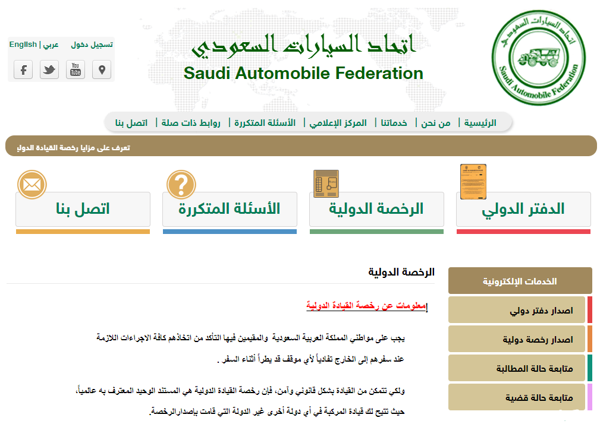Select اصدار رخصة دولية e-service
The image size is (600, 424).
[517, 339]
